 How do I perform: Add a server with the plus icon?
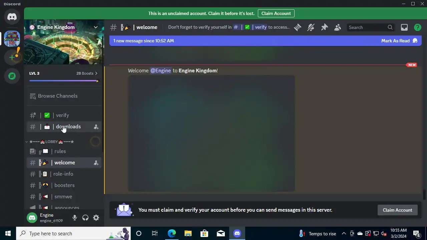tap(12, 57)
